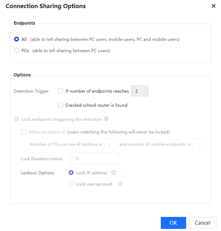The image size is (221, 231).
Task: Click the Number of PCs input field
Action: coord(111,144)
